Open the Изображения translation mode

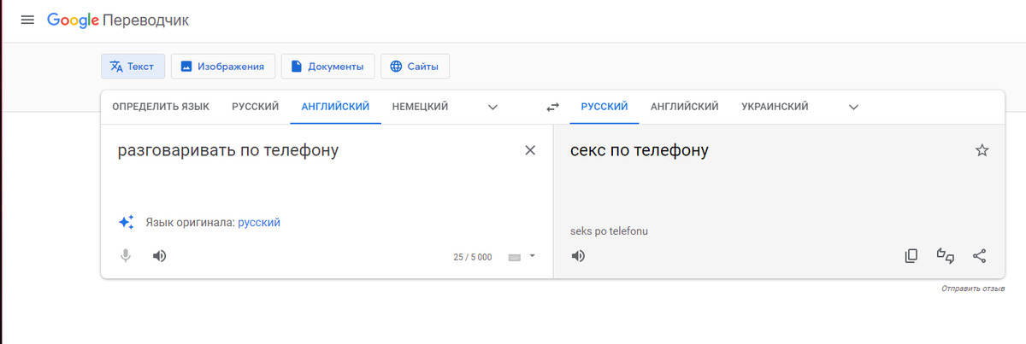point(223,66)
